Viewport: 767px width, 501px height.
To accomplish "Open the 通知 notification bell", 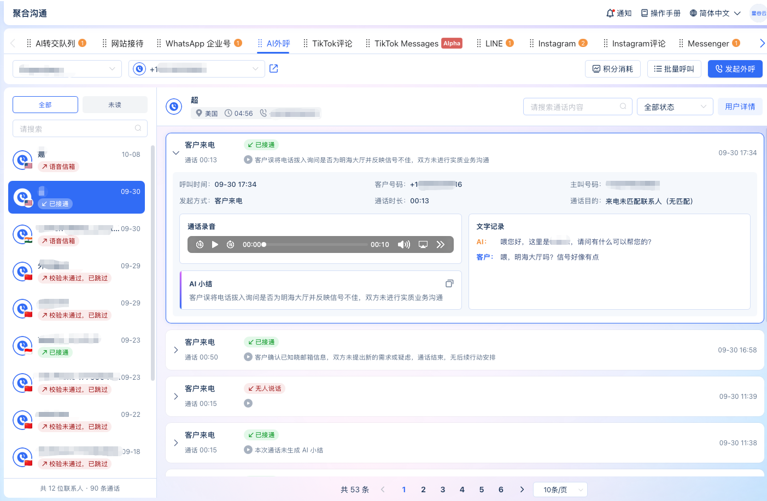I will click(618, 13).
